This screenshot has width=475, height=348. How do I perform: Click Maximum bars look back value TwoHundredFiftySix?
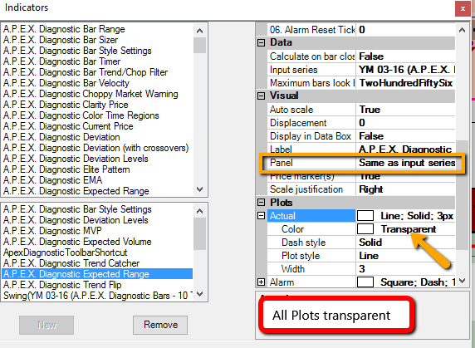(405, 83)
